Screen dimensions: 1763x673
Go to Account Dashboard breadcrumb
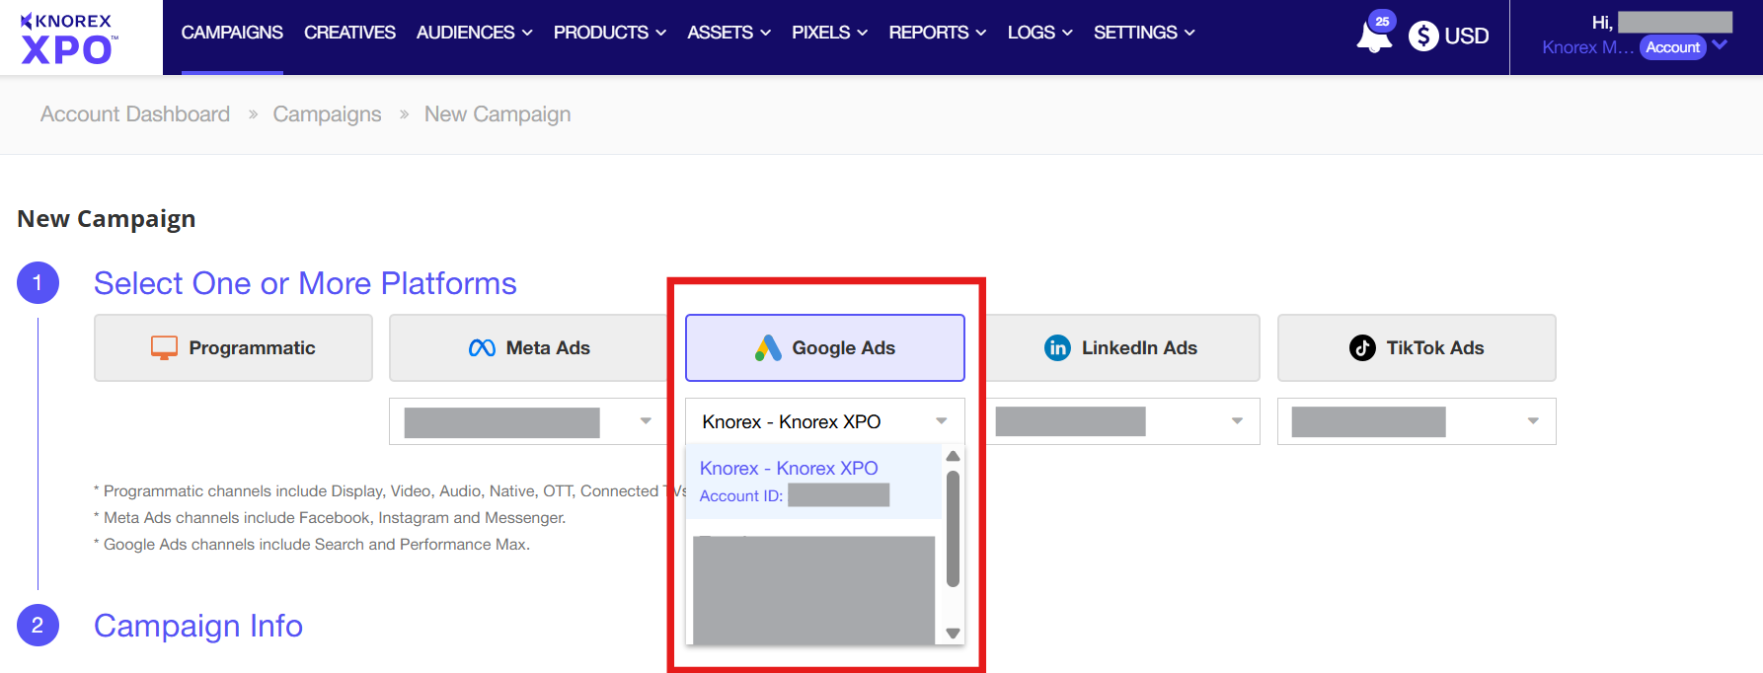tap(135, 114)
